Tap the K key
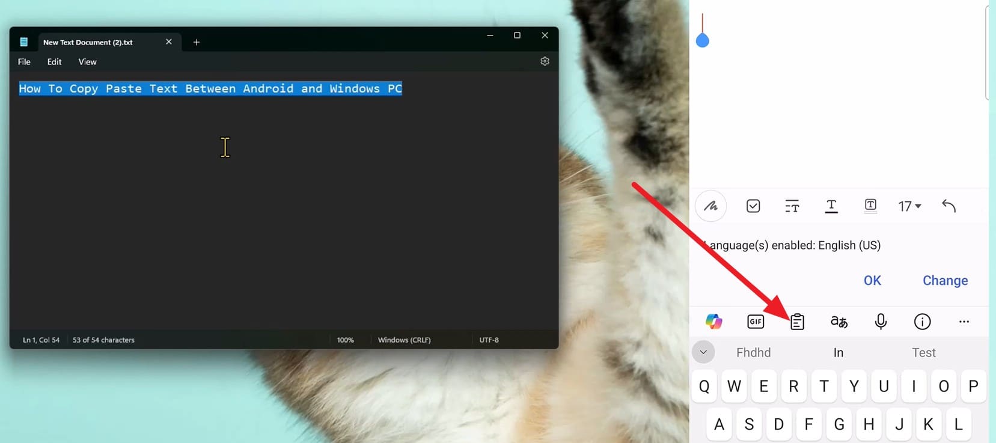Screen dimensions: 996x443 click(x=929, y=424)
